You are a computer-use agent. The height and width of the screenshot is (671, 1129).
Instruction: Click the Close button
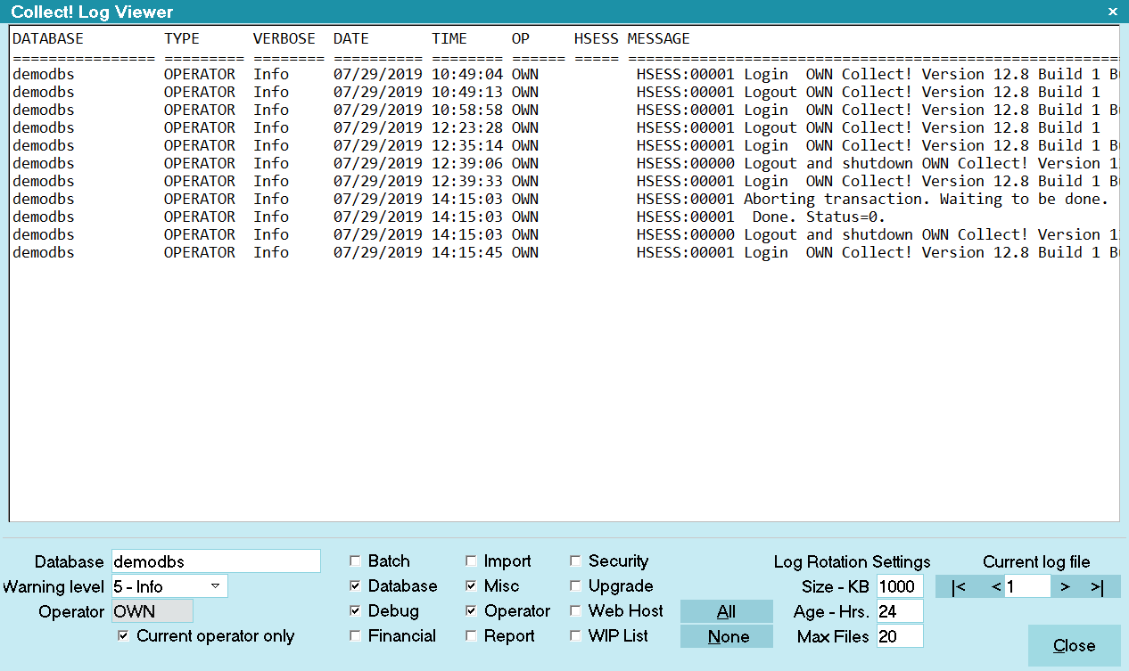point(1074,645)
